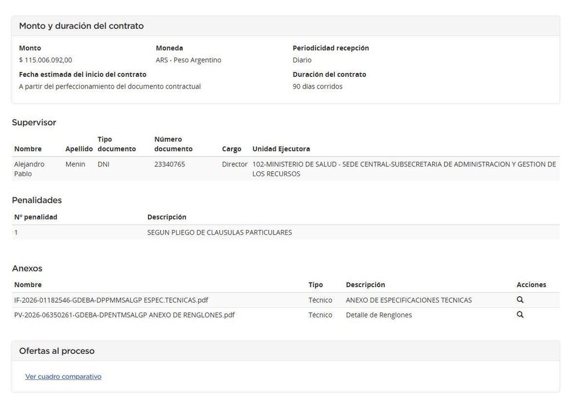The image size is (584, 399).
Task: Click the Director cargo cell
Action: click(235, 164)
